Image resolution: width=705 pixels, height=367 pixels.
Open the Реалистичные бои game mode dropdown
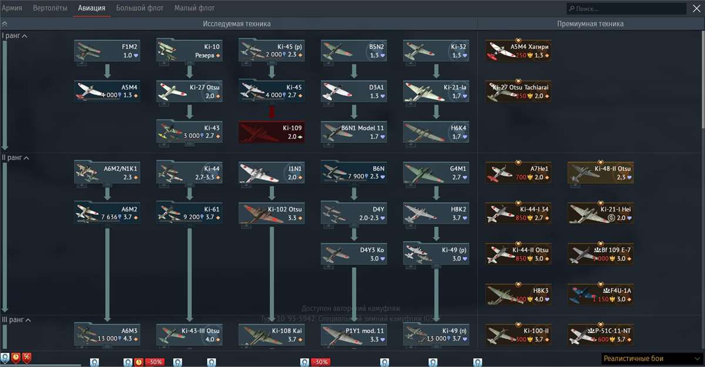(x=647, y=358)
